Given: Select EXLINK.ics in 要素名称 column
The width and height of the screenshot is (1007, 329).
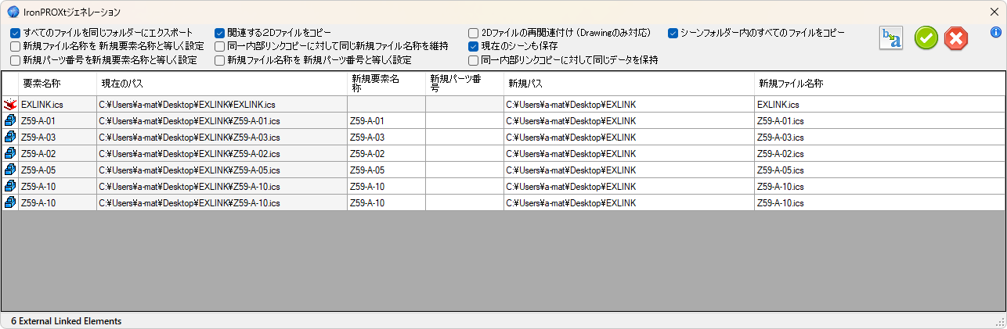Looking at the screenshot, I should pos(57,104).
